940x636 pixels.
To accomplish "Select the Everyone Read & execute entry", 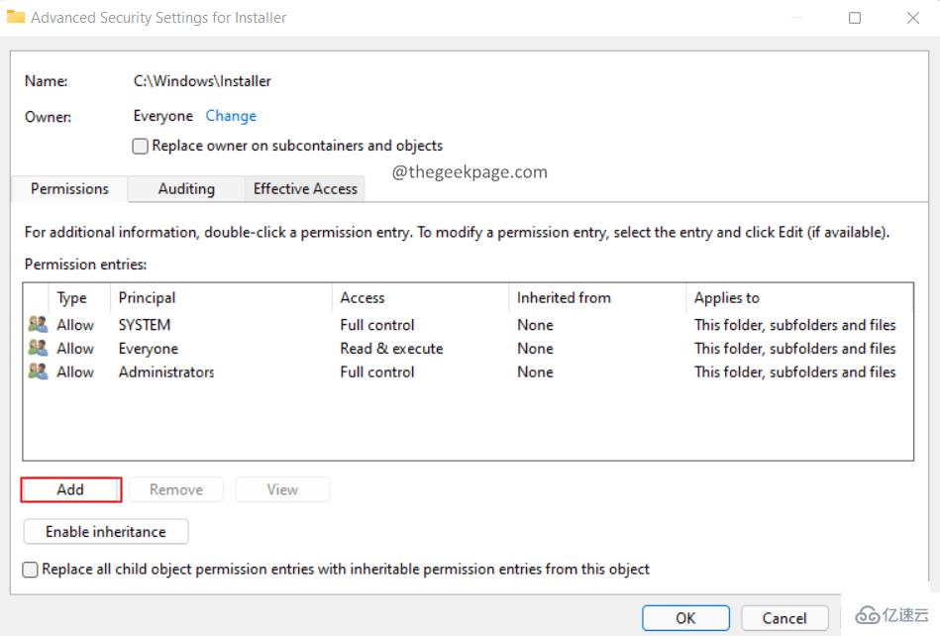I will 391,349.
